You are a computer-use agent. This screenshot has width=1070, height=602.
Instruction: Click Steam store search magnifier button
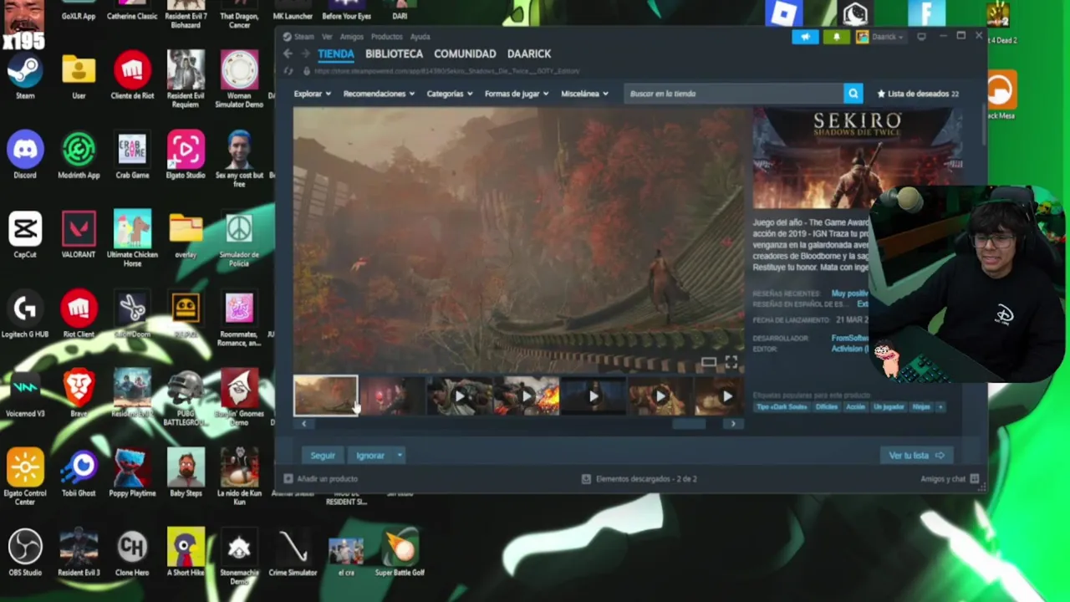tap(853, 94)
